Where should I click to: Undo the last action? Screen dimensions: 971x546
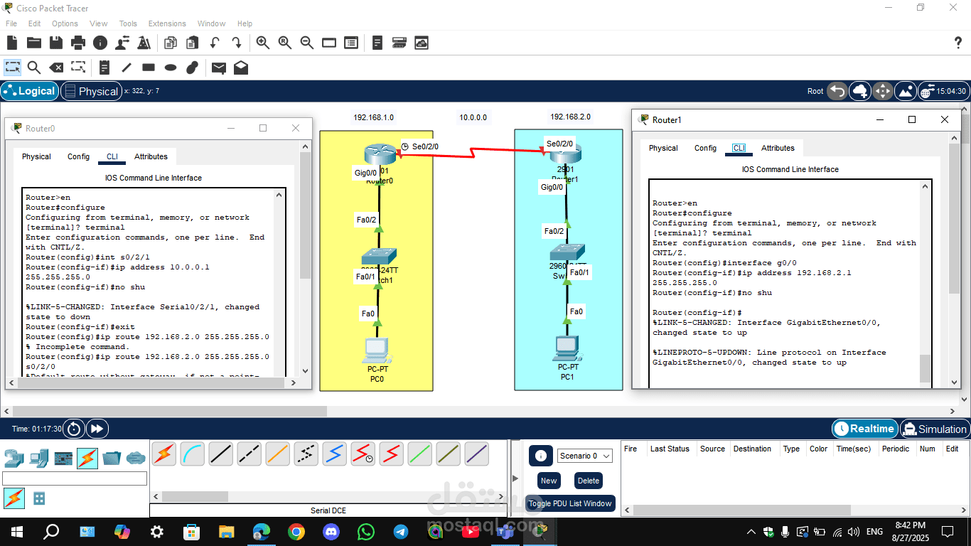pos(214,43)
